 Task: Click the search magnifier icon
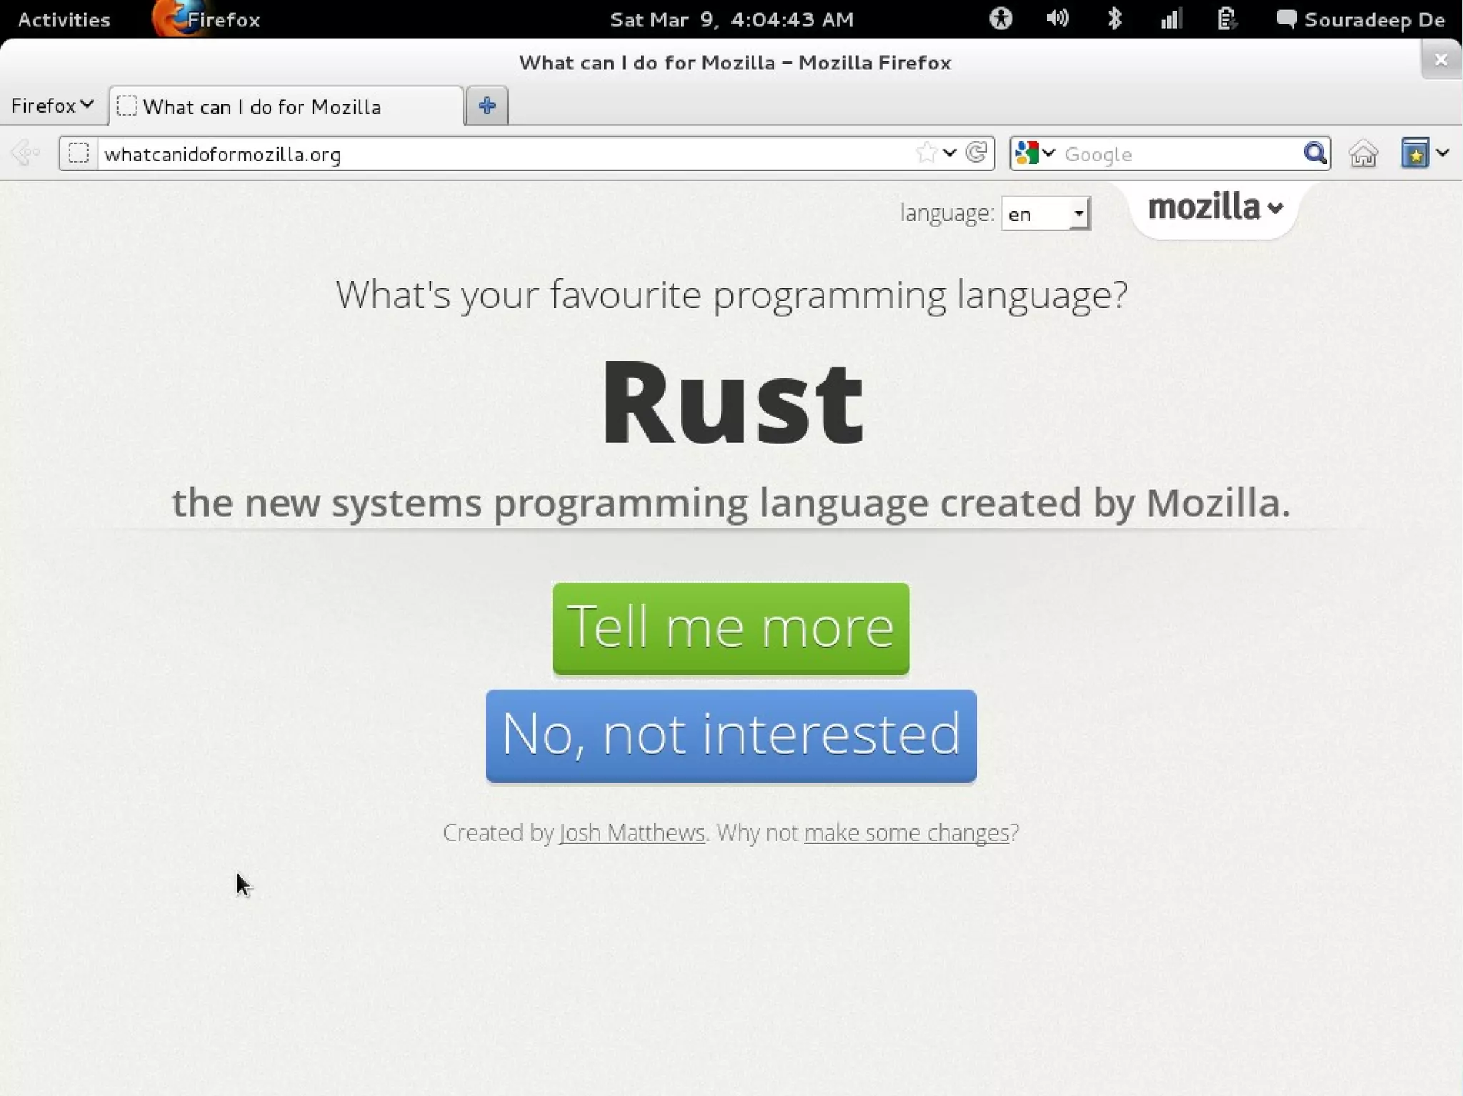[1314, 154]
